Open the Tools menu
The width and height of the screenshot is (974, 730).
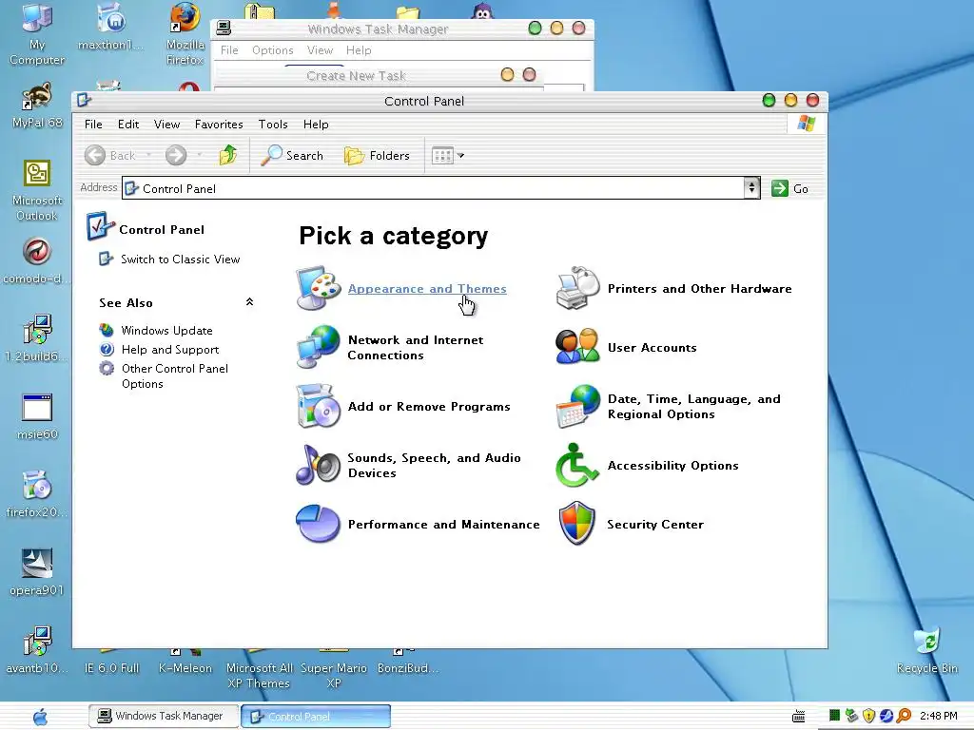point(273,125)
